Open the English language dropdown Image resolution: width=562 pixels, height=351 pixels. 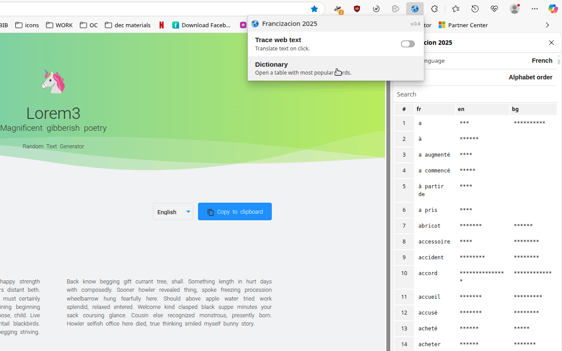point(173,211)
